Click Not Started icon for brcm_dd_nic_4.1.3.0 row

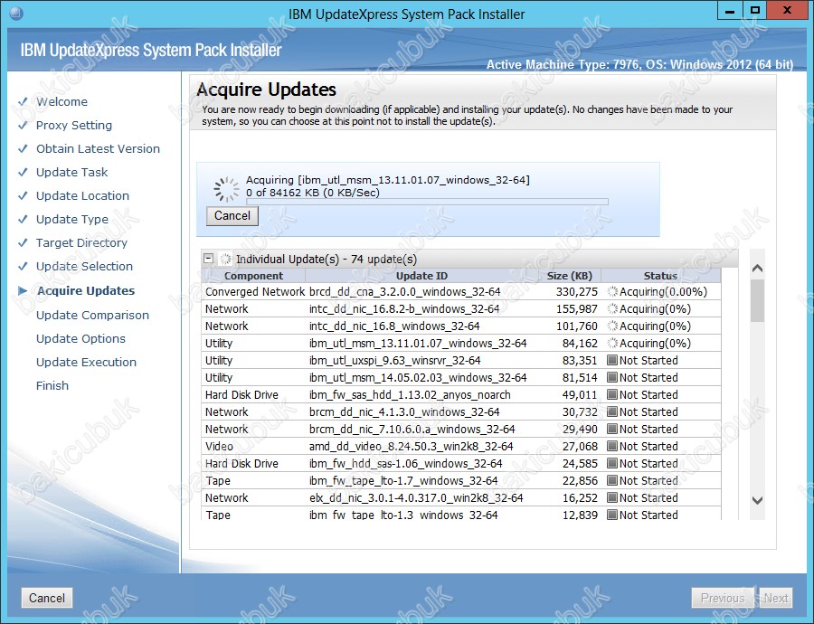click(612, 411)
